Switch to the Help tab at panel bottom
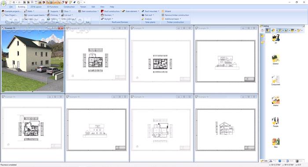Image resolution: width=308 pixels, height=167 pixels. point(282,161)
